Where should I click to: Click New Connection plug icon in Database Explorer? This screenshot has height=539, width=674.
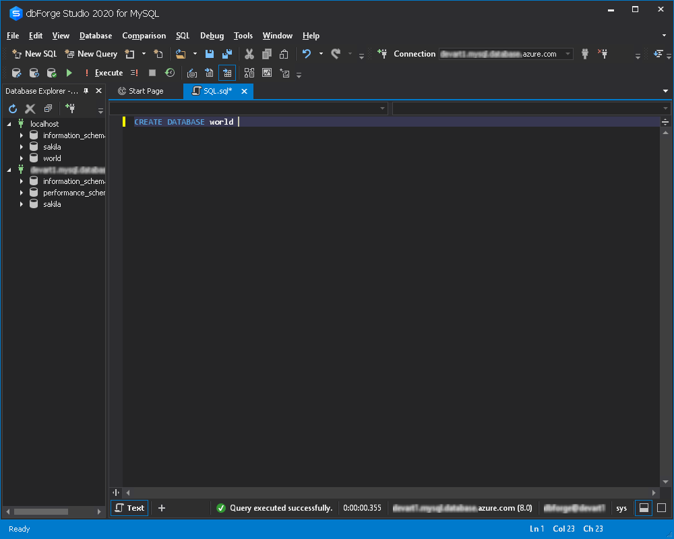click(x=70, y=108)
